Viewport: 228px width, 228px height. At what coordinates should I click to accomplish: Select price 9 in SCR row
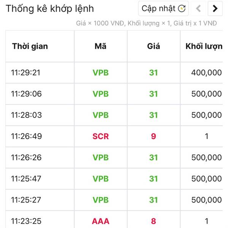(154, 136)
